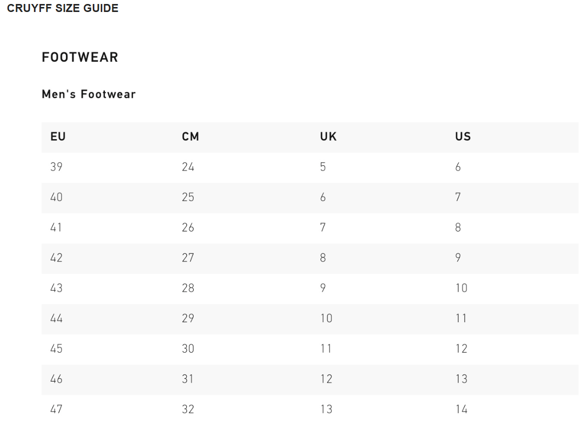This screenshot has width=585, height=430.
Task: Click the CM column header
Action: coord(190,137)
